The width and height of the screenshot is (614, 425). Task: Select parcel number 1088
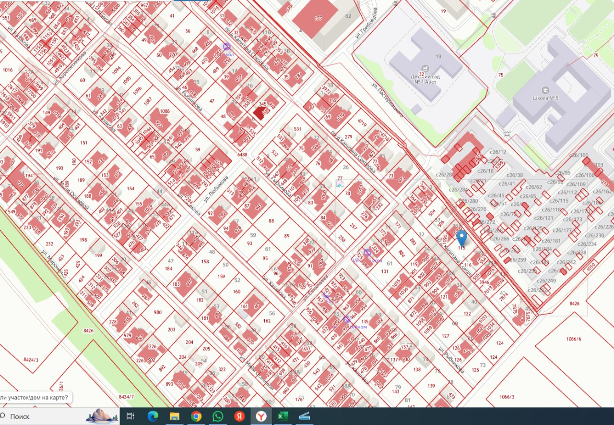pos(165,111)
